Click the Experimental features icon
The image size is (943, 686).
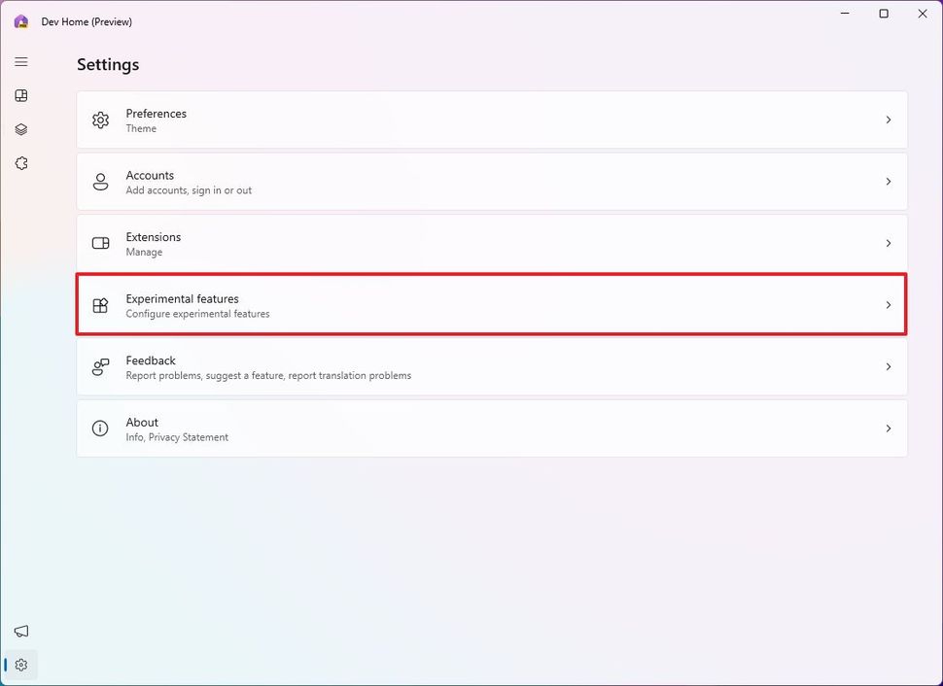pos(100,305)
